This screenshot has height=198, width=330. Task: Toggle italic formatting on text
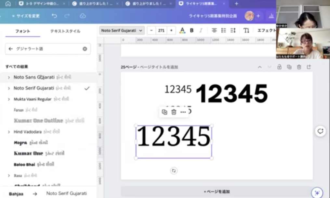pyautogui.click(x=201, y=30)
